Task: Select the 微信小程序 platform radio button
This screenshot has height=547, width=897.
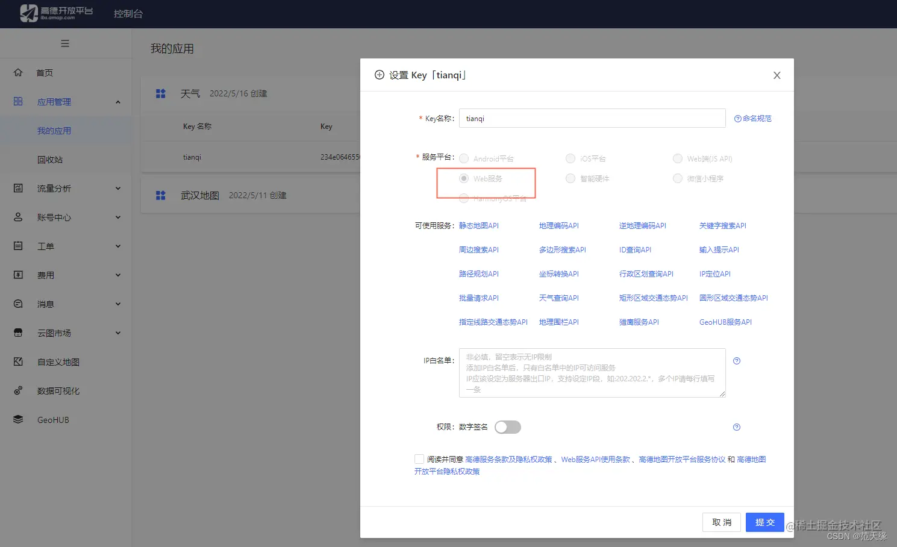Action: [677, 178]
